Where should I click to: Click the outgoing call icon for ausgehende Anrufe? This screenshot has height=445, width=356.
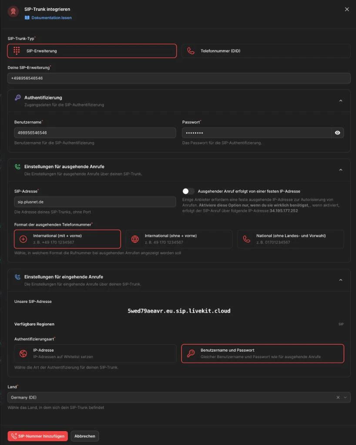(x=17, y=166)
